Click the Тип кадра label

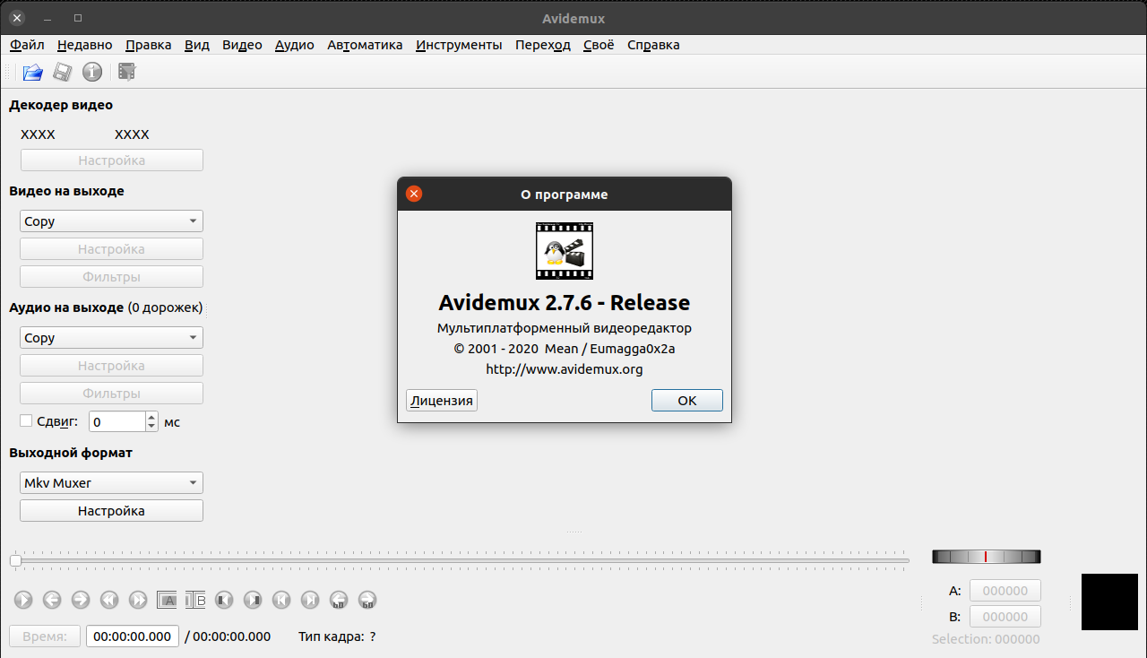click(332, 636)
